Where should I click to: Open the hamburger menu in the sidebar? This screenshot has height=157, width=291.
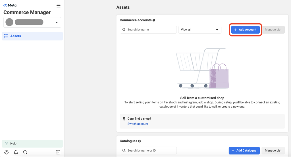58,6
